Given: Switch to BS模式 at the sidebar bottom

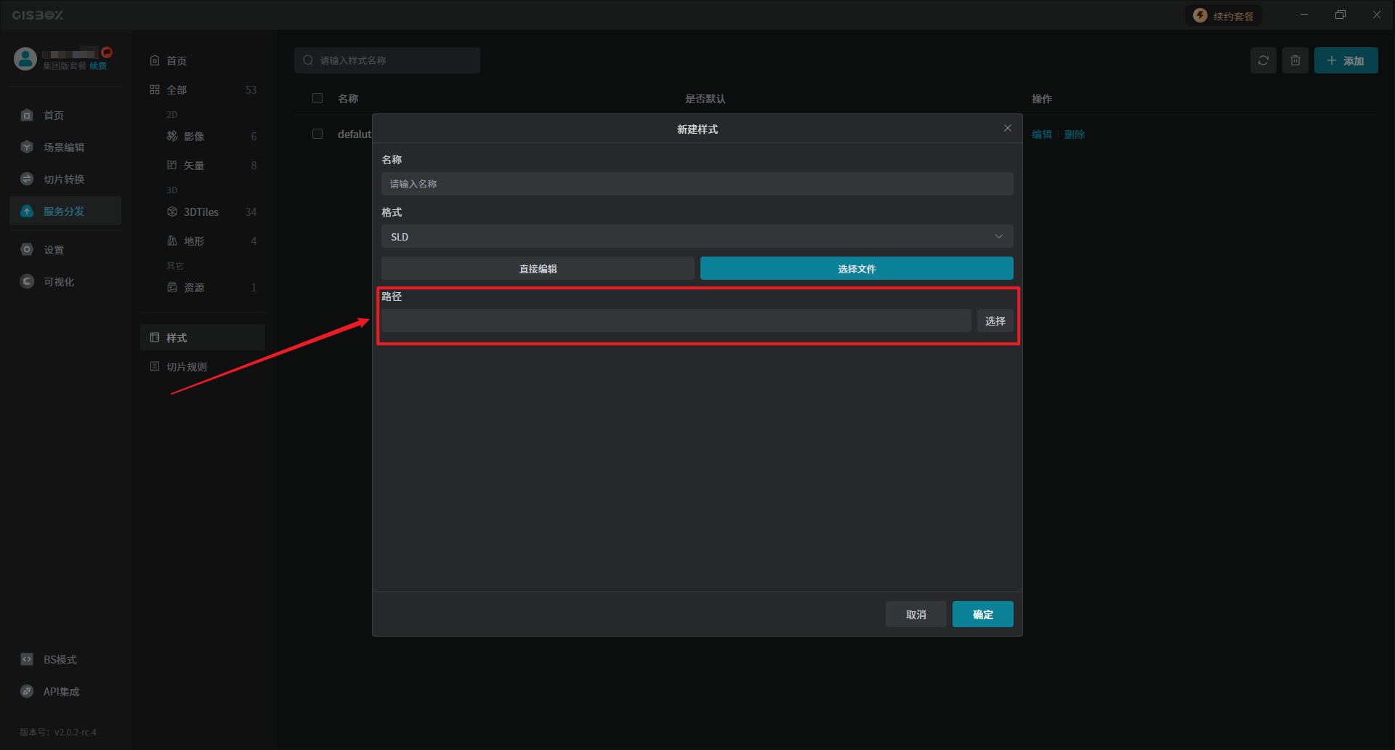Looking at the screenshot, I should [x=60, y=660].
